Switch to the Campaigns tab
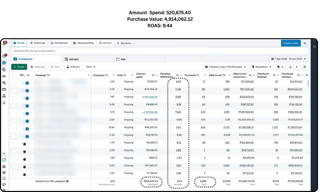The width and height of the screenshot is (320, 192). 36,59
